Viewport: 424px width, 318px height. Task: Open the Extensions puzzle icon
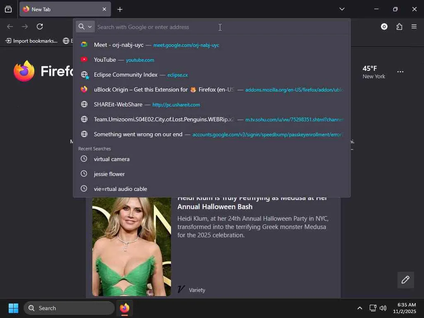[x=399, y=26]
